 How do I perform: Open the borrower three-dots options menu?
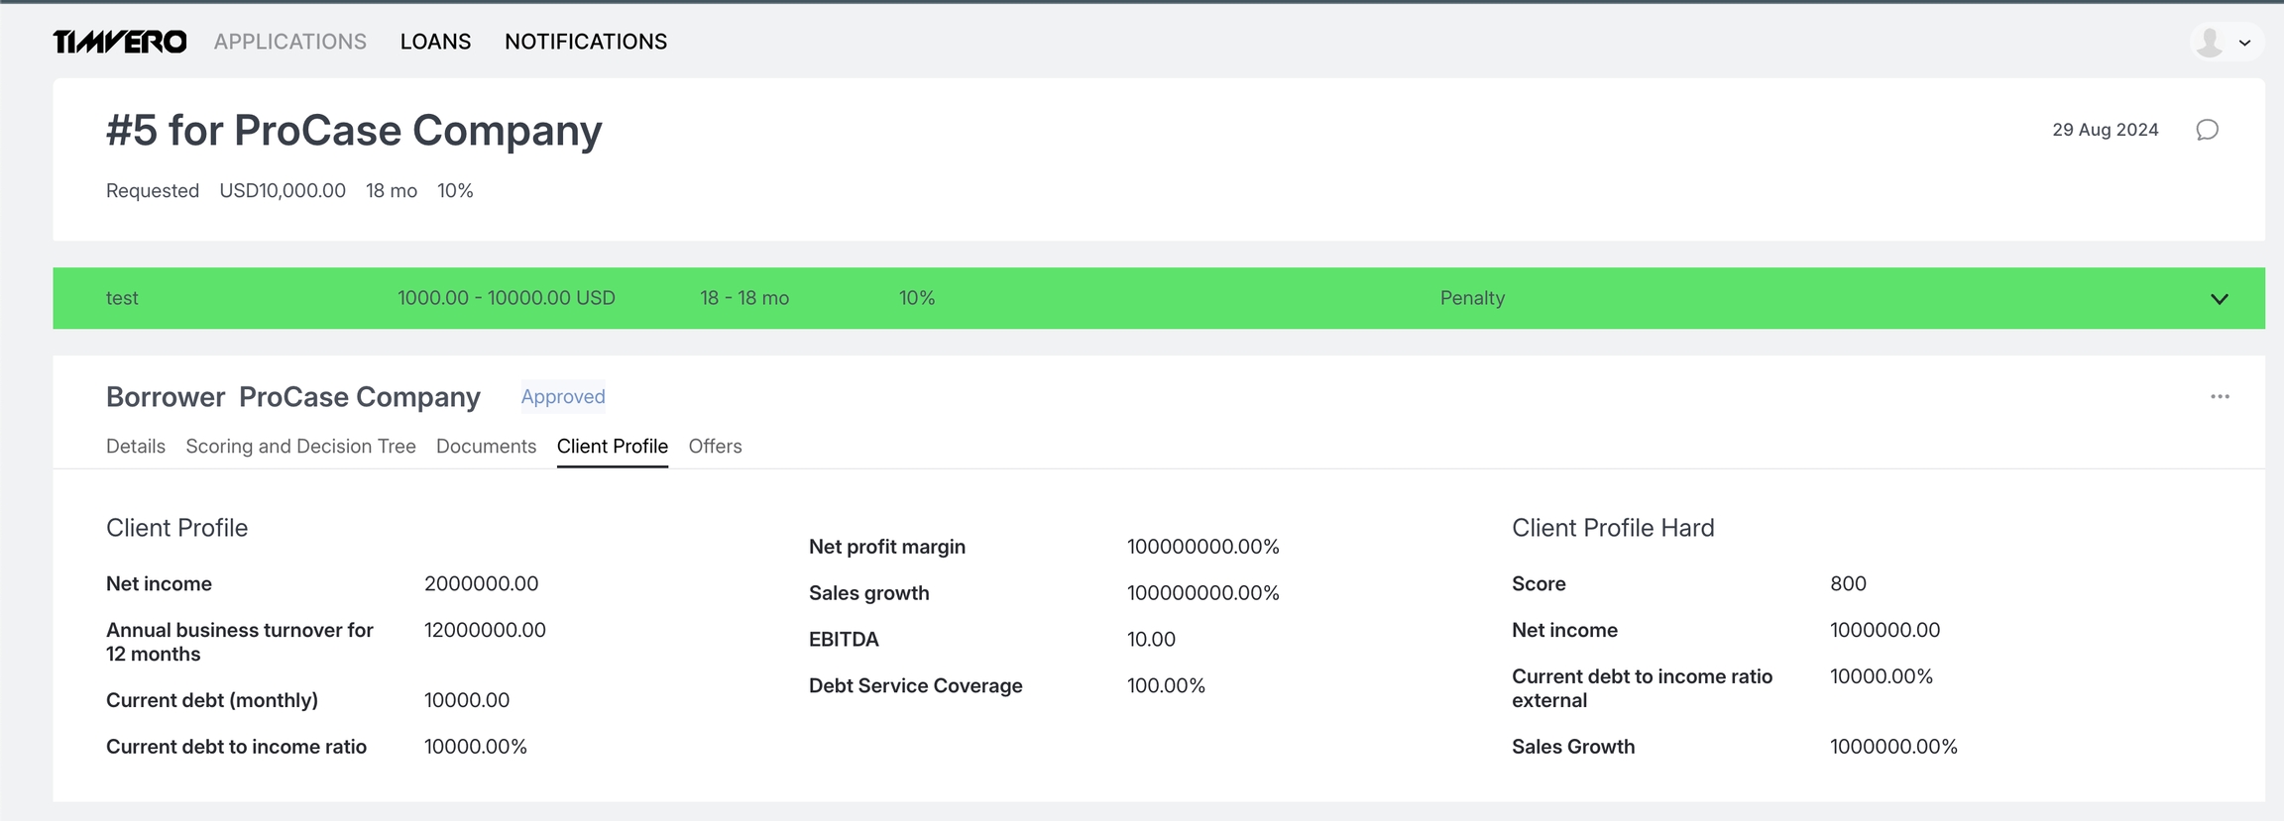2220,396
